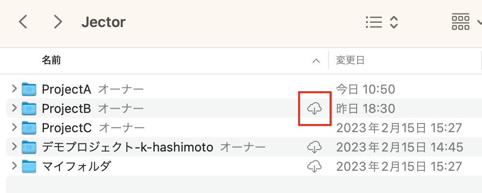The height and width of the screenshot is (193, 482).
Task: Click cloud download icon for マイフォルダ
Action: (314, 166)
